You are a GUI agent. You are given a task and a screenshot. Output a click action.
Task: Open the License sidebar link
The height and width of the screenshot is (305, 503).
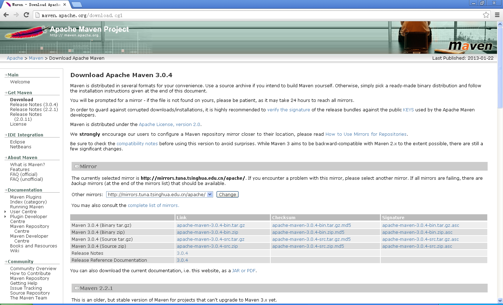click(18, 124)
